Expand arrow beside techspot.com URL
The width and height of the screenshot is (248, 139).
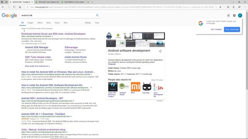point(71,117)
